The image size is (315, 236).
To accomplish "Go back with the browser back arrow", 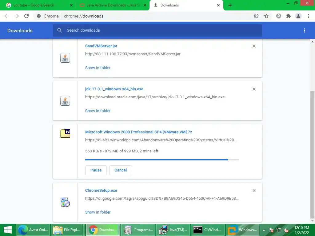I will coord(7,16).
